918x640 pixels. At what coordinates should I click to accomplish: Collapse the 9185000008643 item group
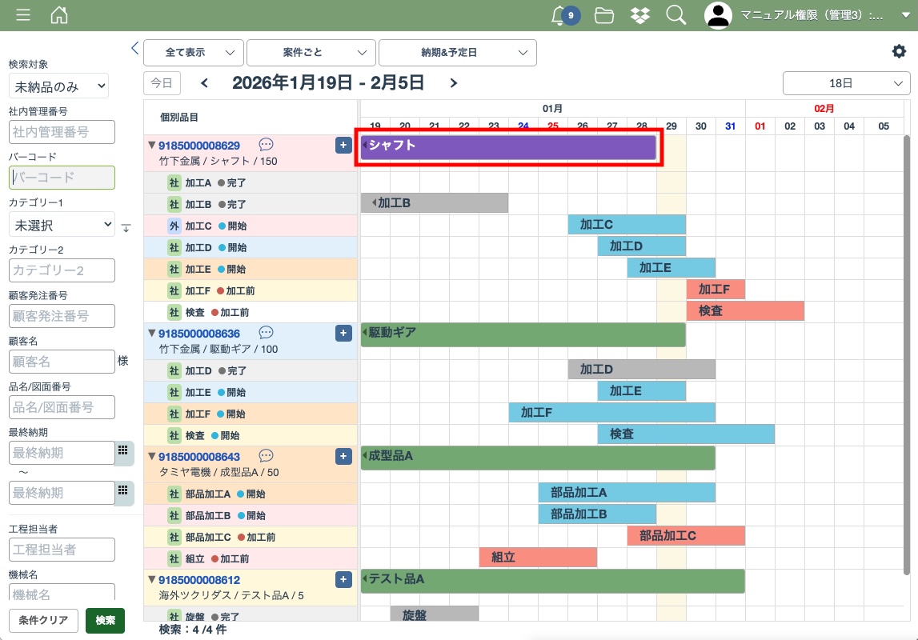point(151,457)
